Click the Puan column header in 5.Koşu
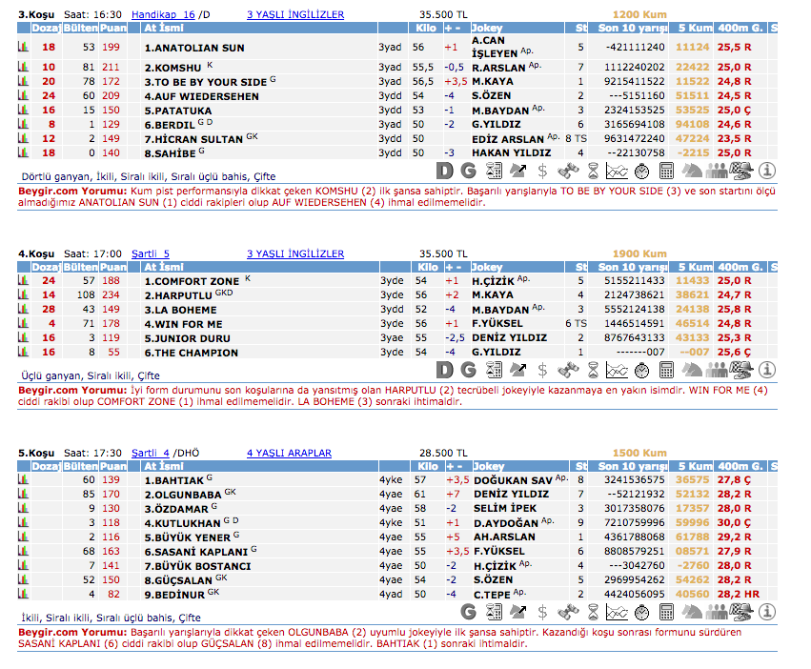The image size is (811, 669). pos(113,466)
